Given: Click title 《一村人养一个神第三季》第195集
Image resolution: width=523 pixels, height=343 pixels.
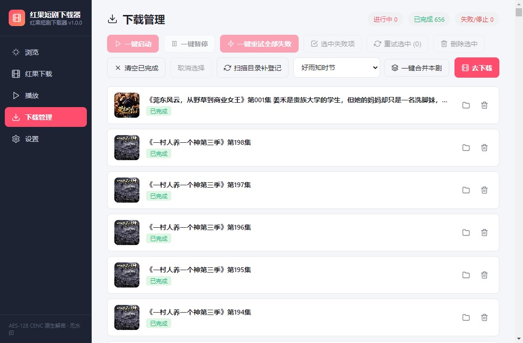Looking at the screenshot, I should [x=199, y=270].
